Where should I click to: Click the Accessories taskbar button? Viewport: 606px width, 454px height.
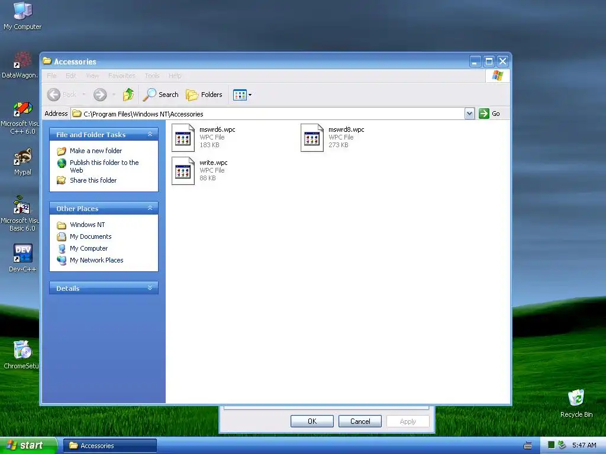point(109,446)
